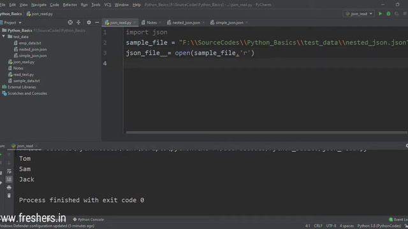This screenshot has width=408, height=229.
Task: Clear all Run console output with trash
Action: 9,195
